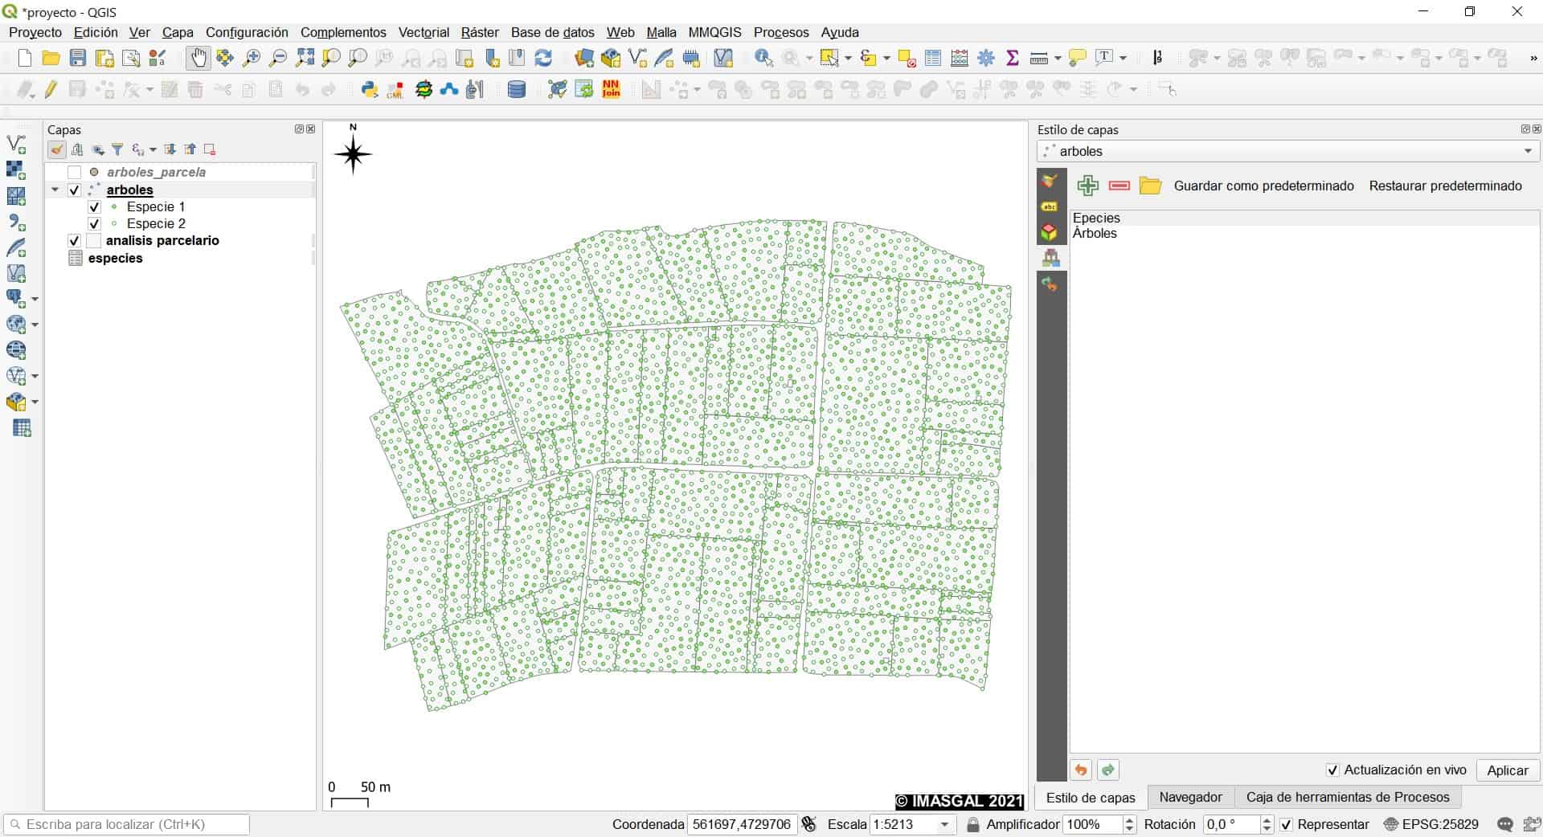Open the attribute table
1543x837 pixels.
(x=932, y=57)
